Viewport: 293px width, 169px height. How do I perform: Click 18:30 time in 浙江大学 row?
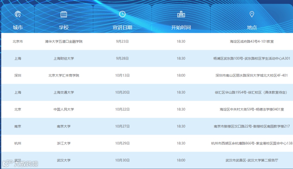pyautogui.click(x=181, y=143)
